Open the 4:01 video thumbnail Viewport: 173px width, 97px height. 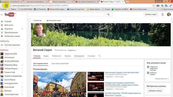click(x=96, y=87)
